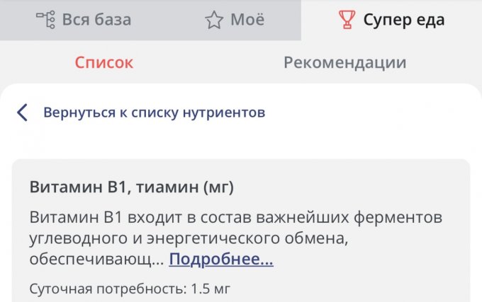Click the truncated word обеспечивающ… in the description
Viewport: 482px width, 302px height.
pos(96,260)
